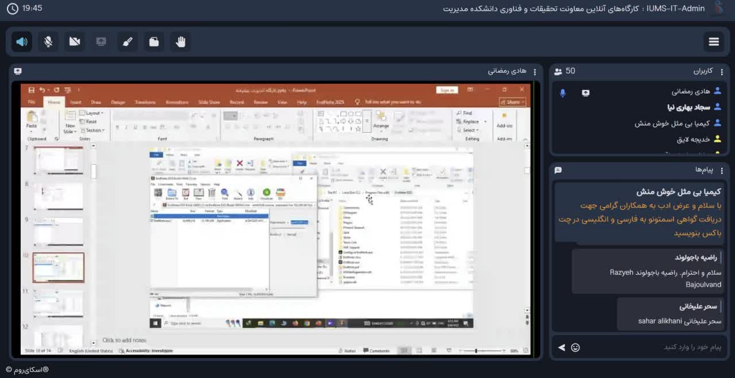Adjust the PowerPoint zoom slider

[x=476, y=350]
